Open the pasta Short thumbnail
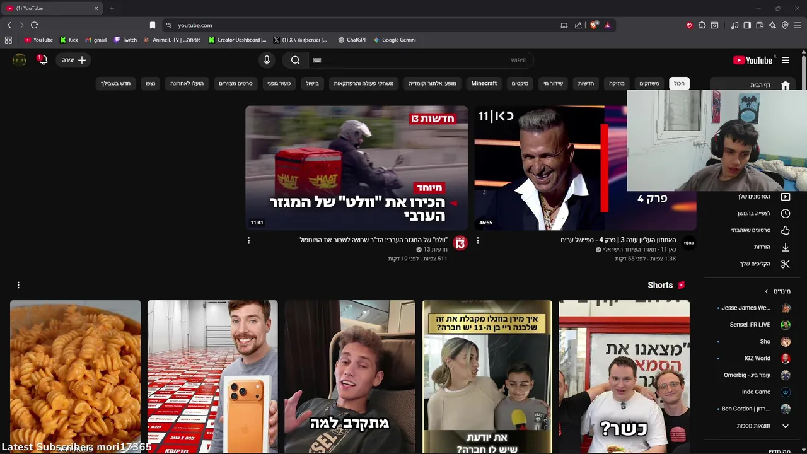This screenshot has height=454, width=807. [75, 377]
